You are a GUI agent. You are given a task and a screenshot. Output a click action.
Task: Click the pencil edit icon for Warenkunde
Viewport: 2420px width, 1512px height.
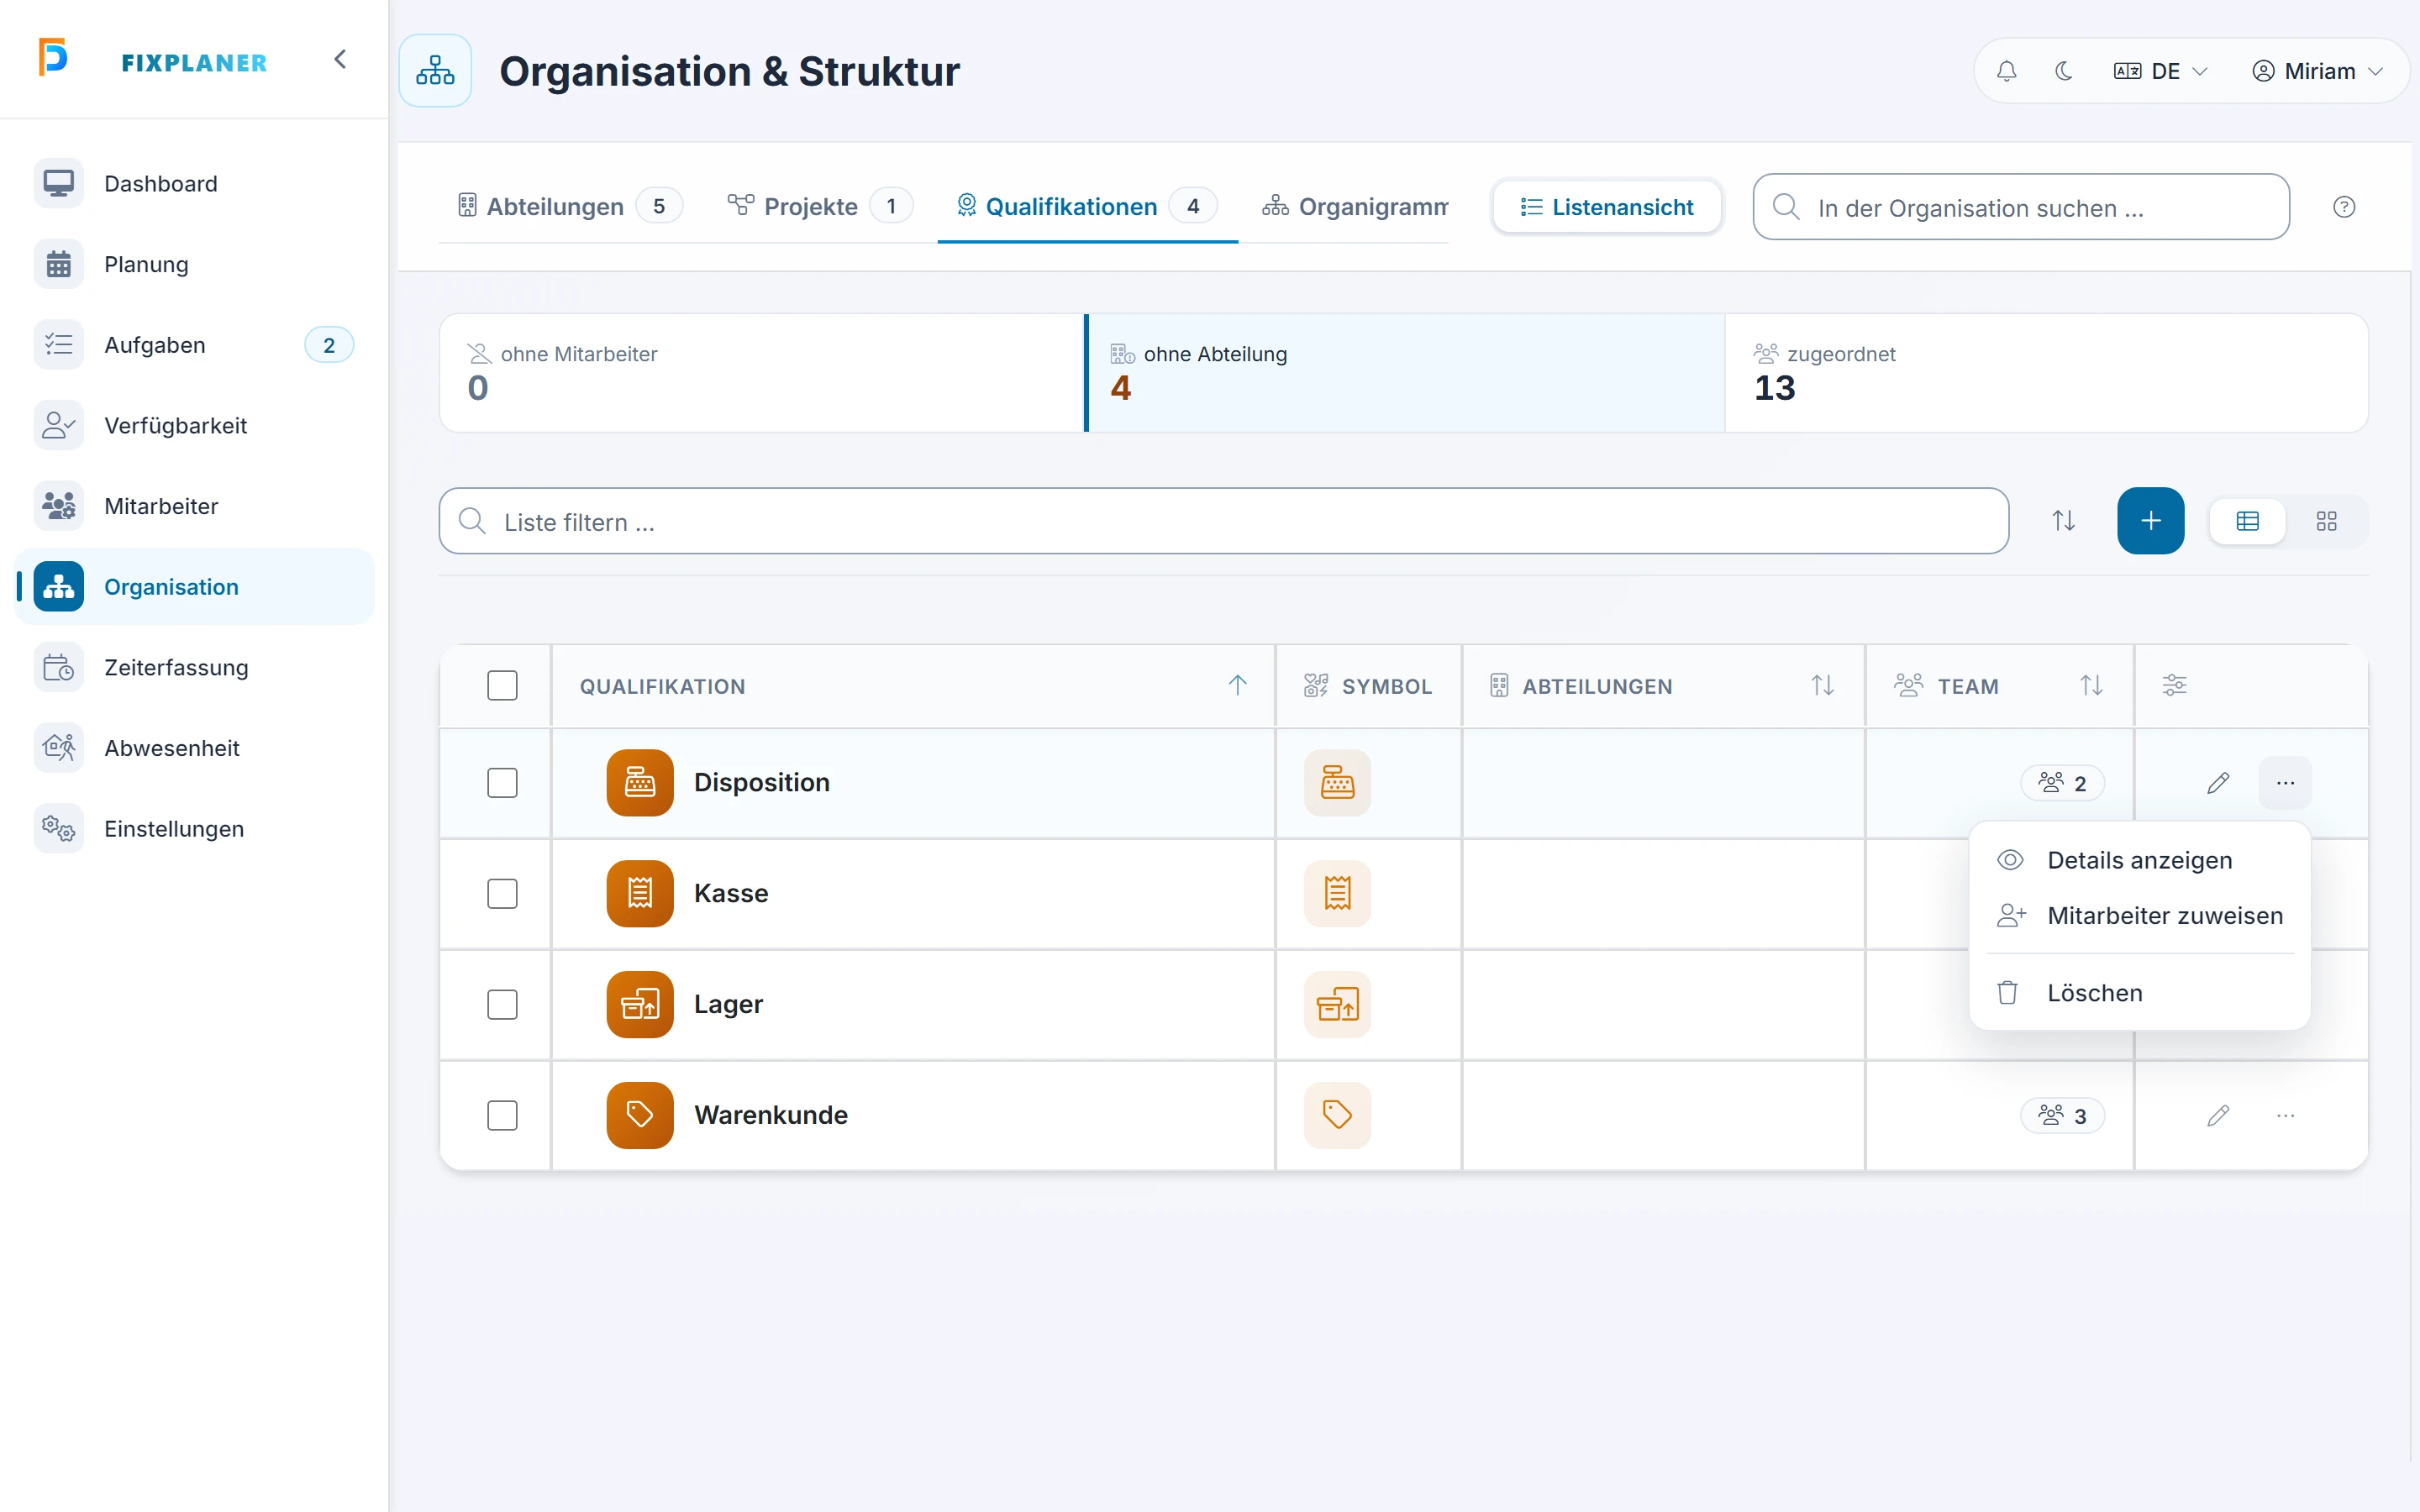(x=2217, y=1115)
